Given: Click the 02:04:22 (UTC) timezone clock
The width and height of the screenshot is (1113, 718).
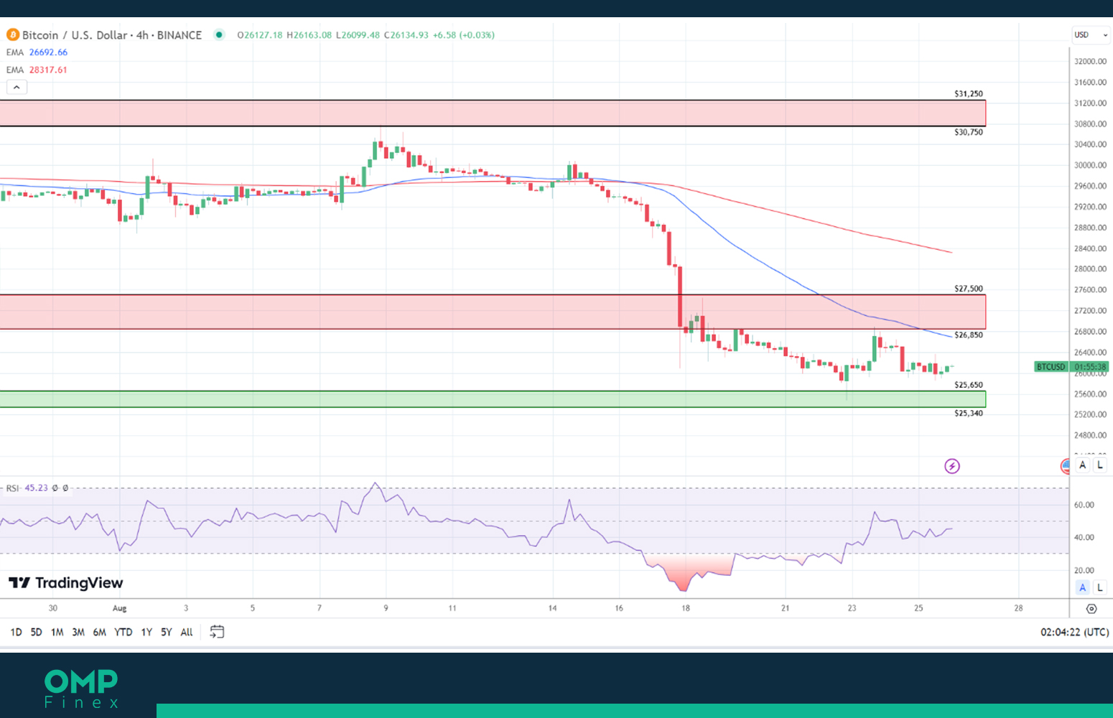Looking at the screenshot, I should click(x=1074, y=632).
